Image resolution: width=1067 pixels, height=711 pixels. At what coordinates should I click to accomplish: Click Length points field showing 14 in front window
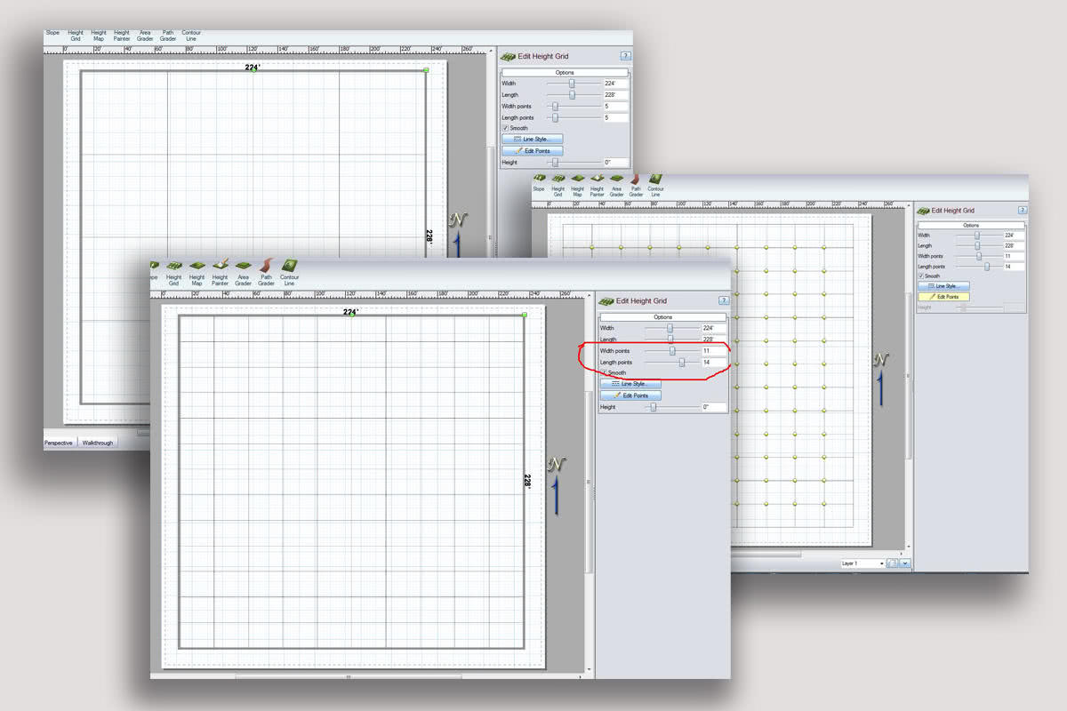click(713, 362)
